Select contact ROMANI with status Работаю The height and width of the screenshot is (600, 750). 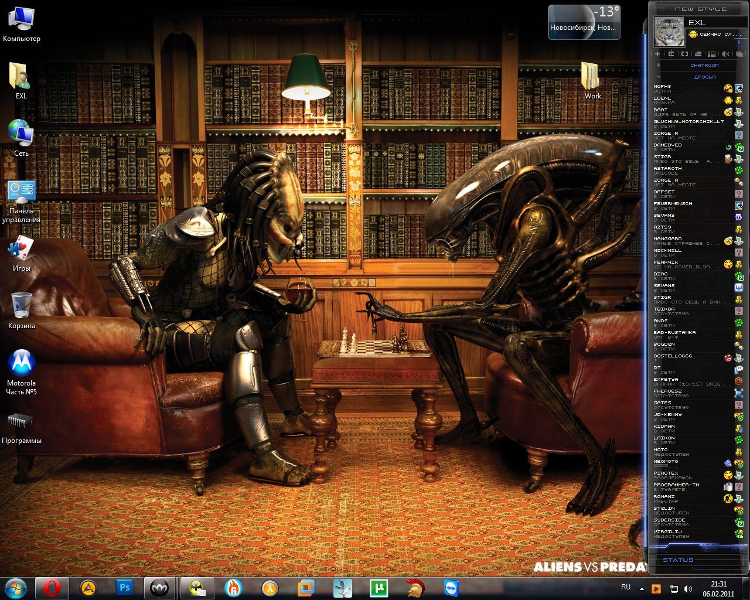tap(698, 499)
